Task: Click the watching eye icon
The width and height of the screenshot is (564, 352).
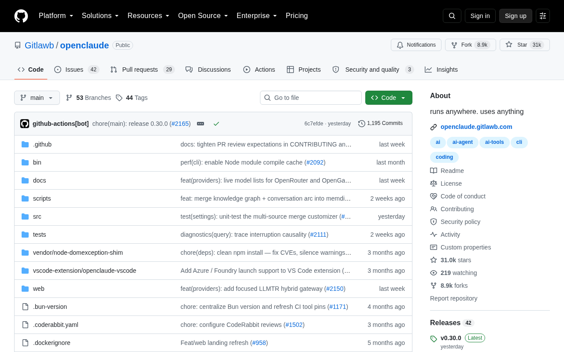Action: 434,273
